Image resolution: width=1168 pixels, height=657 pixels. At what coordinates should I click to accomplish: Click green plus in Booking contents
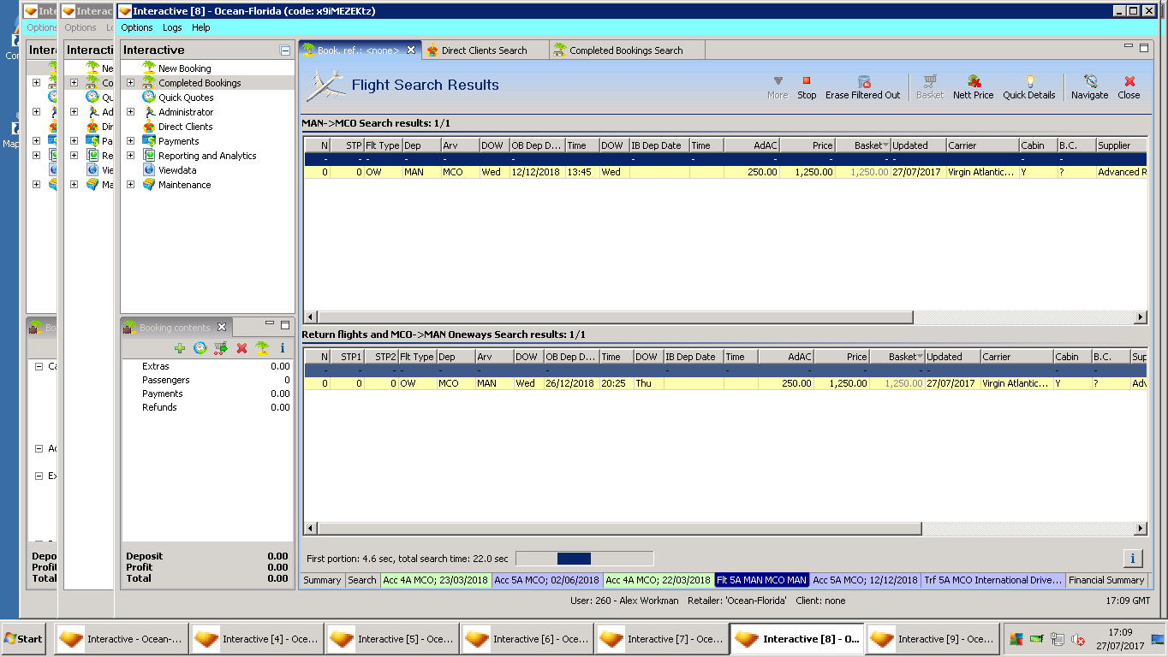point(179,348)
